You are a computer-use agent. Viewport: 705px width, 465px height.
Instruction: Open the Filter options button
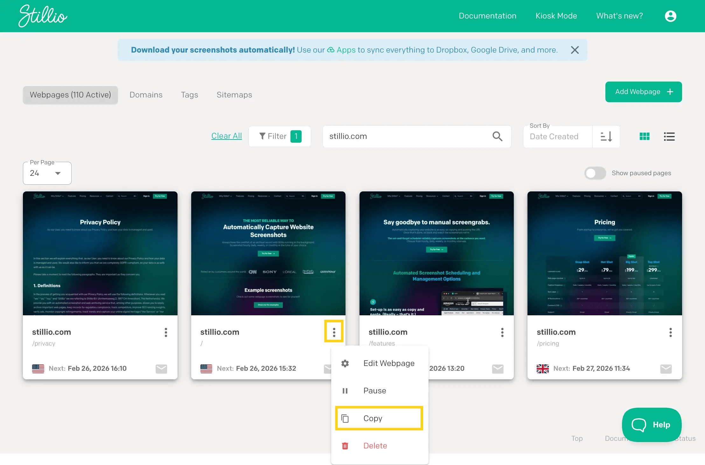coord(280,136)
